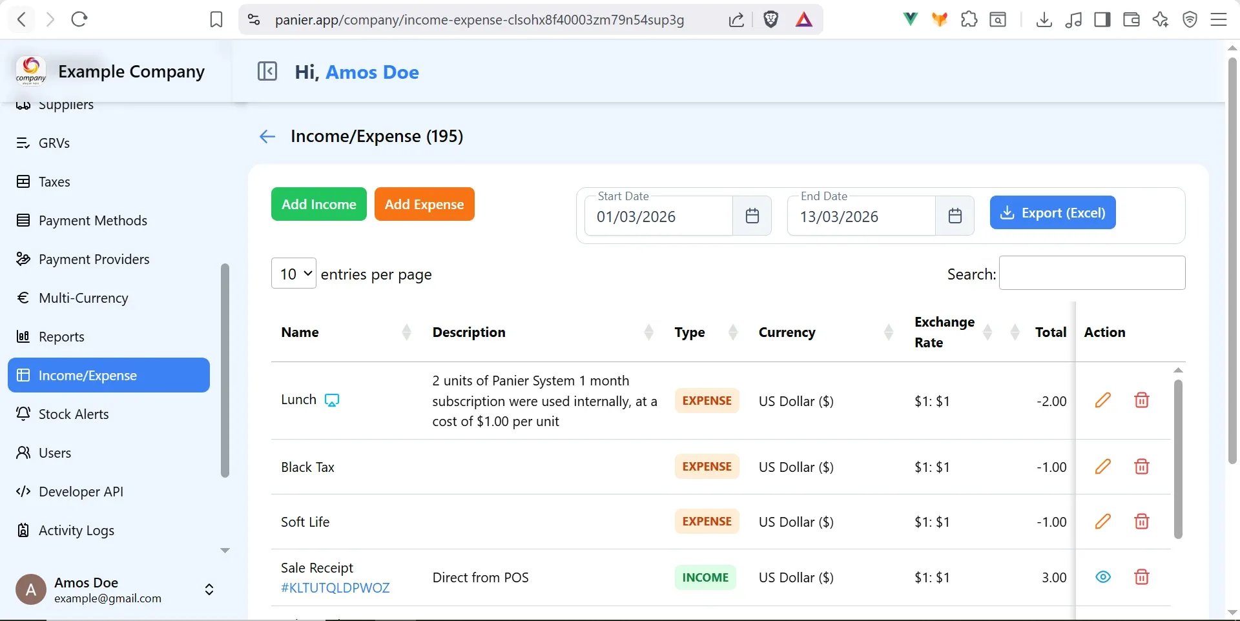This screenshot has width=1240, height=621.
Task: Open Payment Providers in the sidebar
Action: click(108, 260)
